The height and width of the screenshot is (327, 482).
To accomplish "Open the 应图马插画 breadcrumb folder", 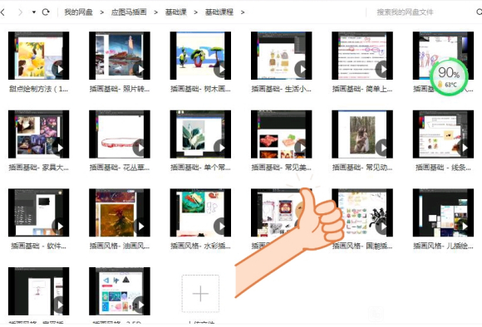I will 129,12.
